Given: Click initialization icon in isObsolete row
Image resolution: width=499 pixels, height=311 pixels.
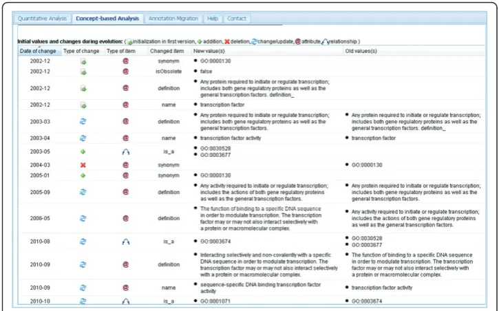Looking at the screenshot, I should pos(83,72).
